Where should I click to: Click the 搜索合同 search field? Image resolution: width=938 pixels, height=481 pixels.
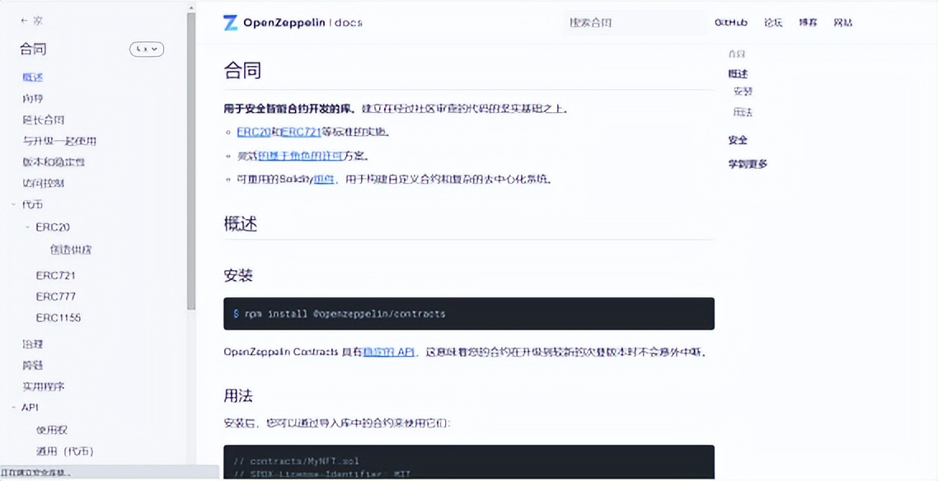coord(633,23)
